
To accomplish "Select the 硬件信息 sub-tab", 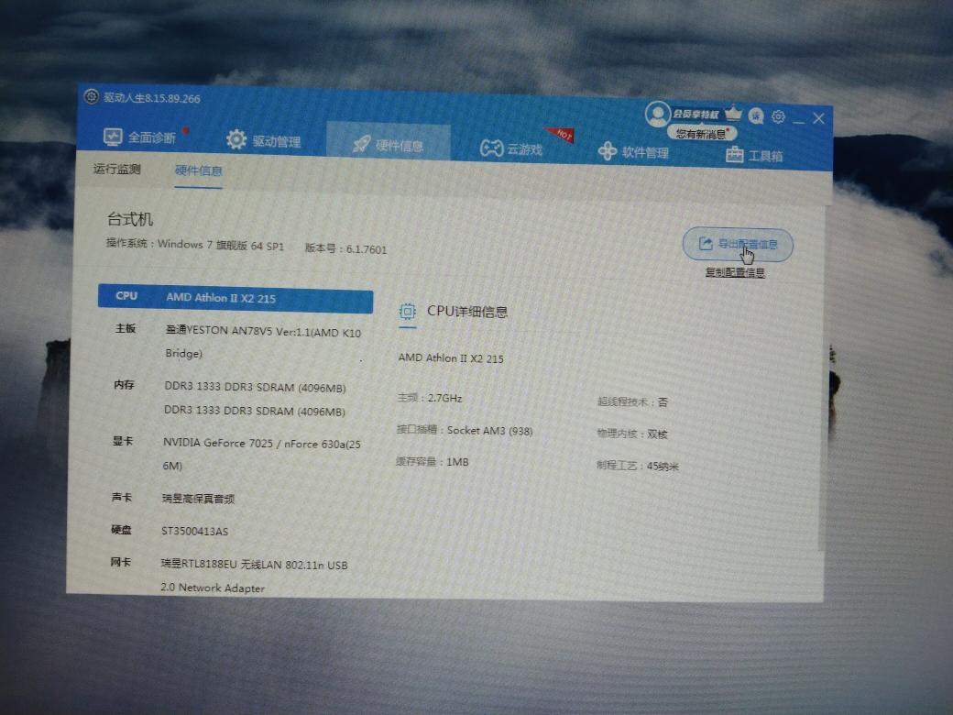I will [198, 170].
